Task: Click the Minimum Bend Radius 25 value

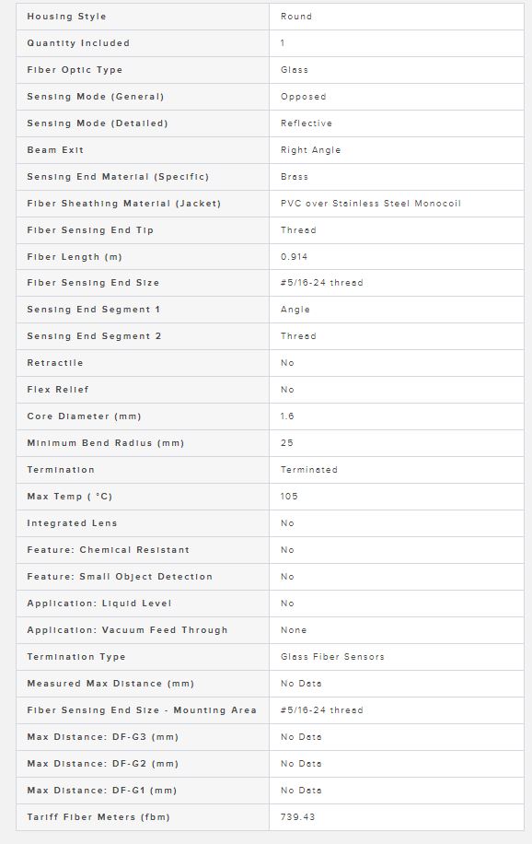Action: tap(287, 443)
